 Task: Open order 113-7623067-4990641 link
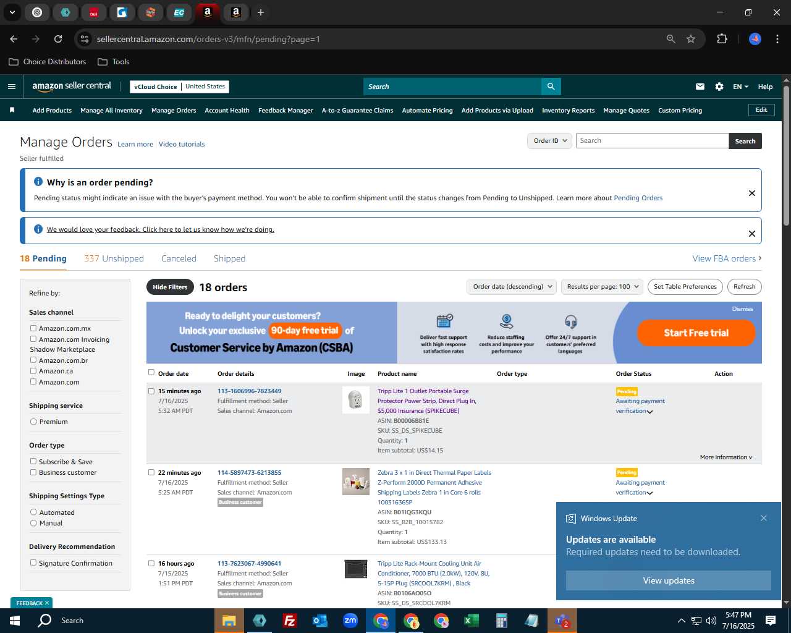[249, 564]
